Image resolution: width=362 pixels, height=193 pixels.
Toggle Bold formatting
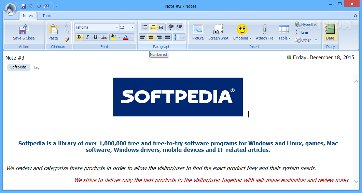click(79, 37)
